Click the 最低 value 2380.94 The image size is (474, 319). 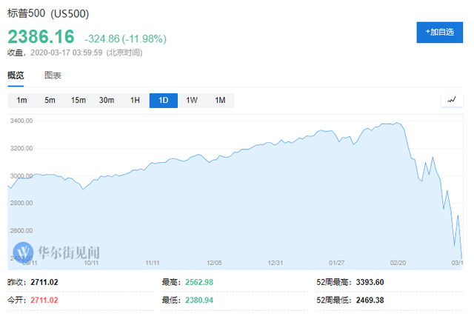[x=199, y=300]
